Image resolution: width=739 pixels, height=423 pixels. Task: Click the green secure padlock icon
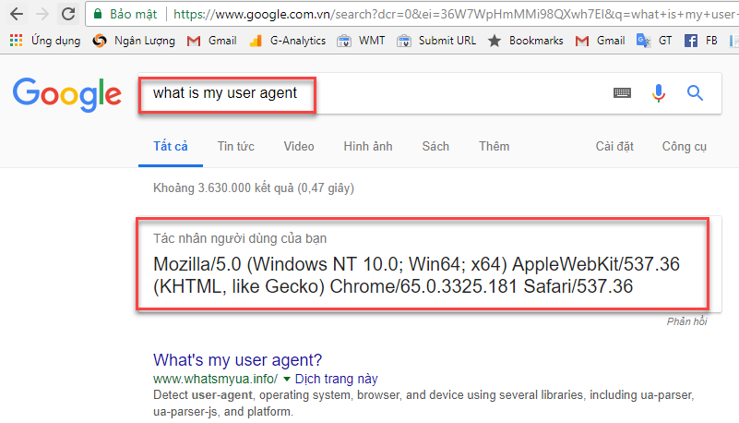98,14
